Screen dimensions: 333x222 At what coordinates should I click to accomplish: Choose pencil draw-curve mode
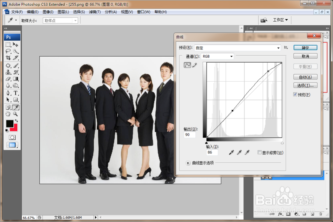(194, 65)
